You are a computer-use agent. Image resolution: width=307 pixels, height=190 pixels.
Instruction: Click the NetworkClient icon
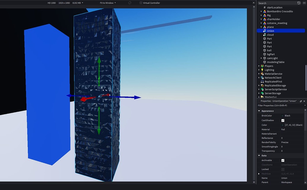pyautogui.click(x=262, y=78)
